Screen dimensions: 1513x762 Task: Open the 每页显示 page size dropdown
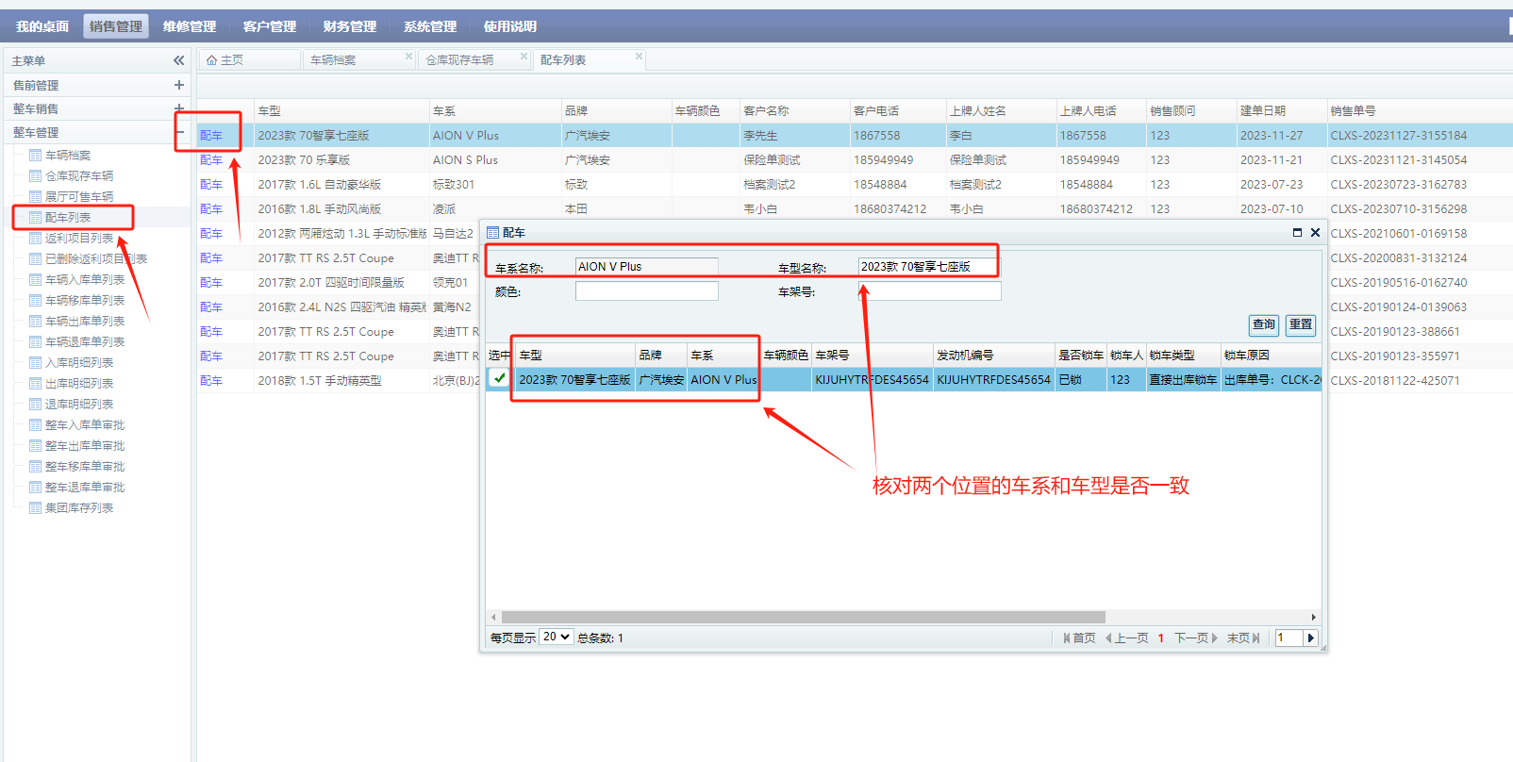(x=557, y=638)
